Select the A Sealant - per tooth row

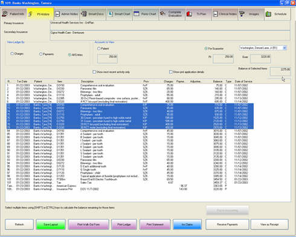(x=130, y=134)
